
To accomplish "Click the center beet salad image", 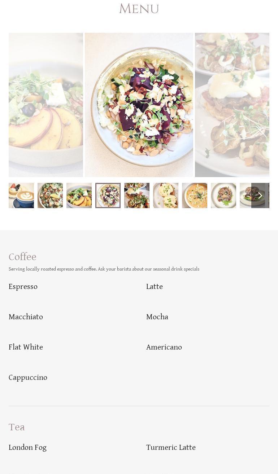I will [x=139, y=105].
